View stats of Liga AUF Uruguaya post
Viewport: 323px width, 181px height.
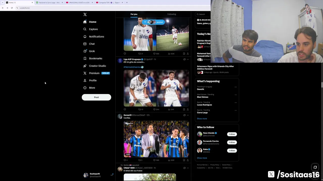(171, 109)
